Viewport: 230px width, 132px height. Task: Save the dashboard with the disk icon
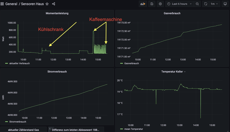pyautogui.click(x=152, y=4)
